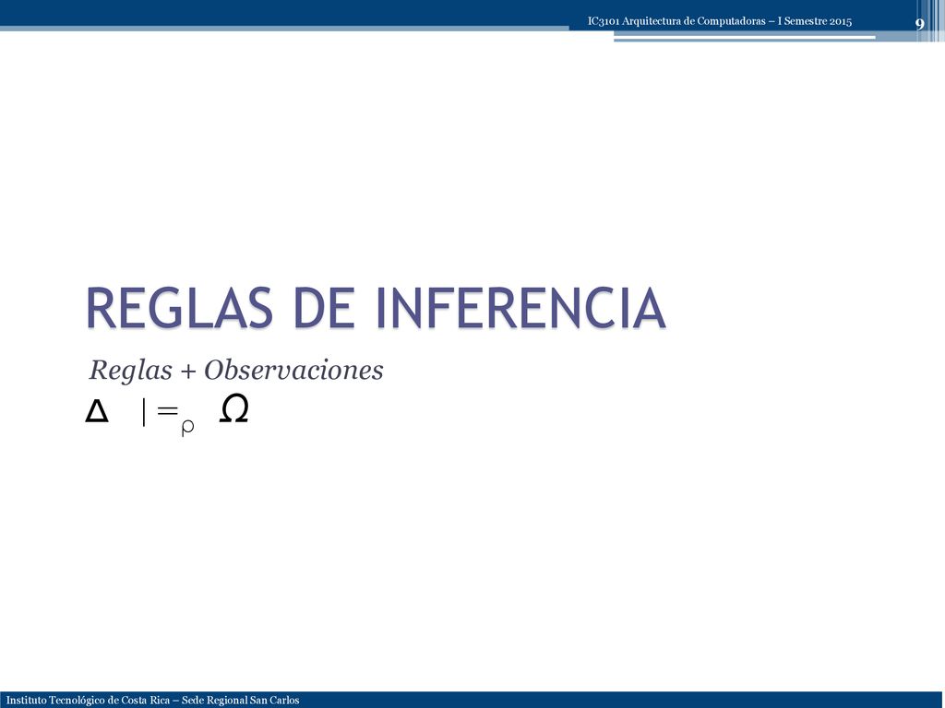Select the title REGLAS DE INFERENCIA
This screenshot has height=708, width=945.
[x=377, y=308]
